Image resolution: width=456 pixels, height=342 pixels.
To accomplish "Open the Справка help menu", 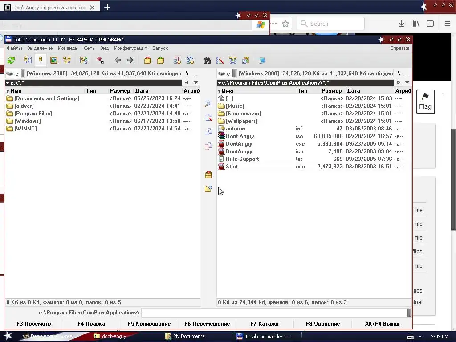I will [399, 48].
